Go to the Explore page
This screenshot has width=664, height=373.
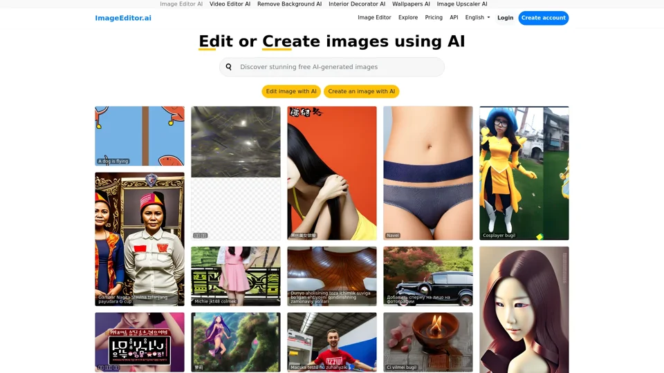coord(408,17)
